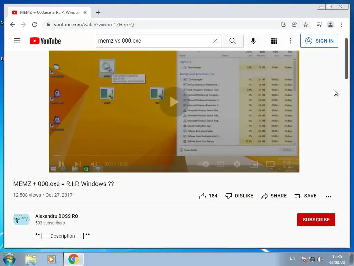Search with your voice microphone
Viewport: 354px width, 266px height.
(x=253, y=41)
